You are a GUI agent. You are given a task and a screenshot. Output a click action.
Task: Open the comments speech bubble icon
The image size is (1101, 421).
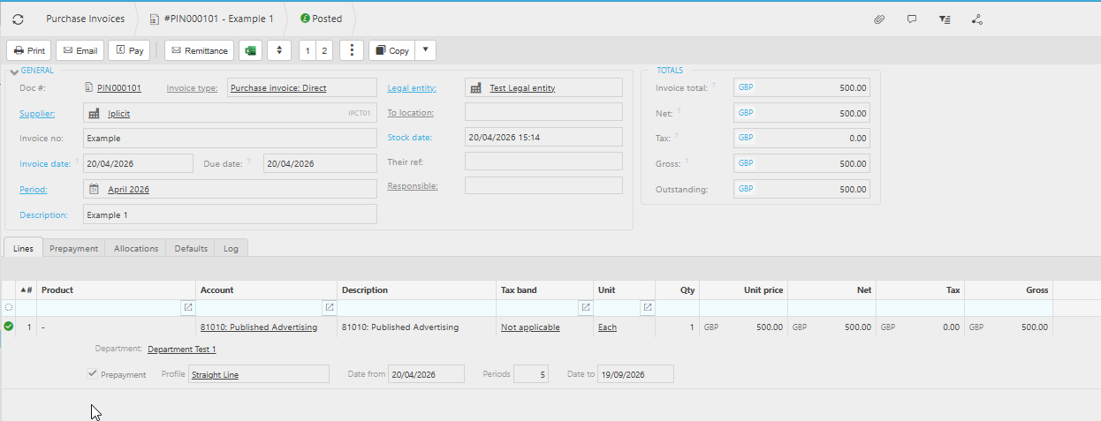pos(912,19)
